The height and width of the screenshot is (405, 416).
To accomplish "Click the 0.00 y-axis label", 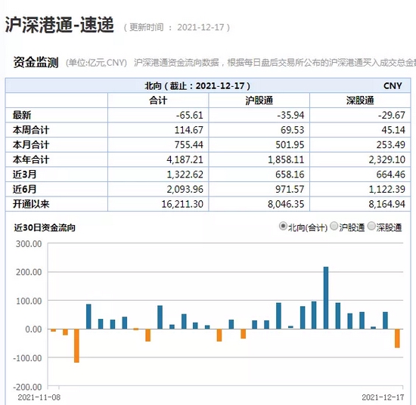I will (33, 329).
